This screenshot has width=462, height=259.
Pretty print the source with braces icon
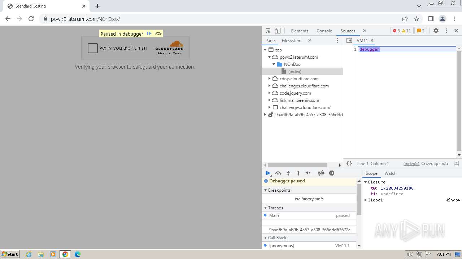(349, 163)
